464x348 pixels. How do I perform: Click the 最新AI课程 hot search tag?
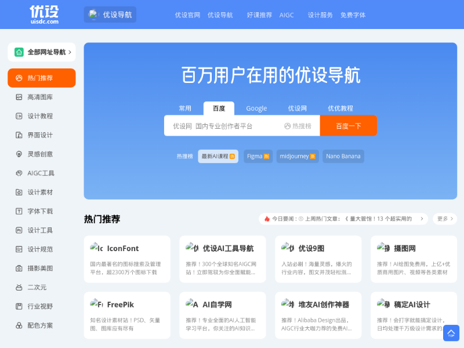pyautogui.click(x=217, y=156)
